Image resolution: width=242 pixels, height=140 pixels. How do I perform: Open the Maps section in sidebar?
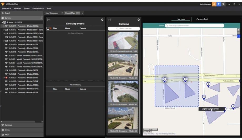[x=7, y=135]
